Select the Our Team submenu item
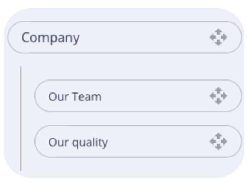Screen dimensions: 247x182 pos(138,96)
